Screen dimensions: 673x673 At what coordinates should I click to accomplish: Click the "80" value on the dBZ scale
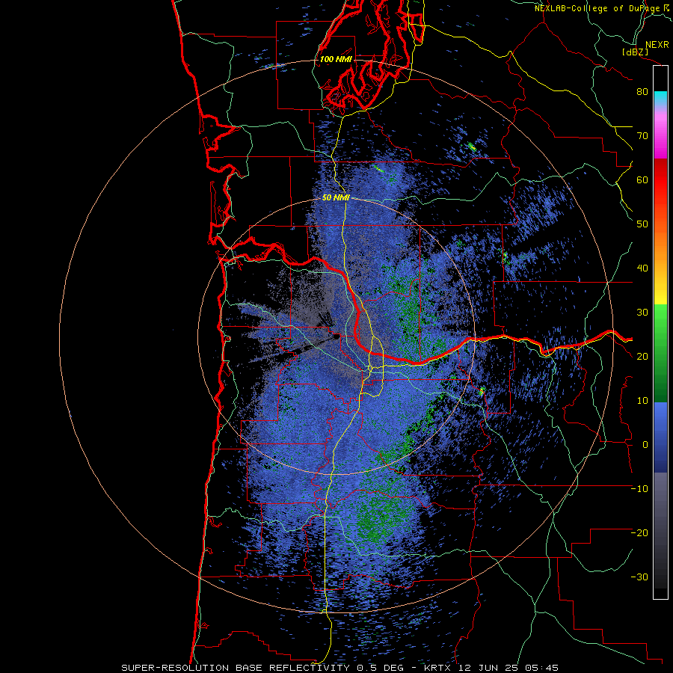[642, 92]
